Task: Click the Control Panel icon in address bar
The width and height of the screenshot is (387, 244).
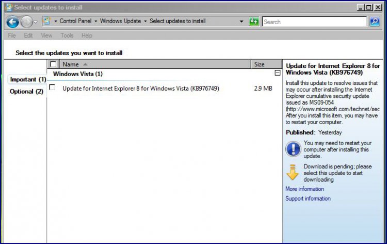Action: pyautogui.click(x=46, y=21)
